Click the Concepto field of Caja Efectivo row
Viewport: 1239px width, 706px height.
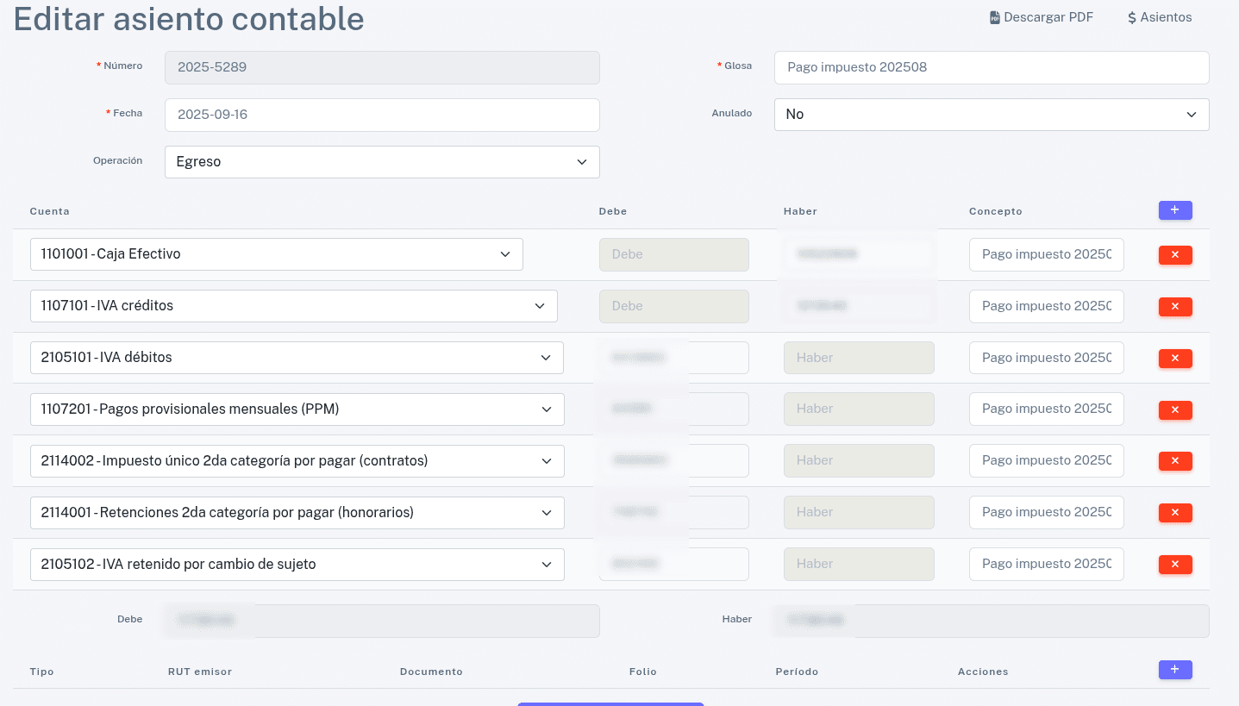(1045, 254)
